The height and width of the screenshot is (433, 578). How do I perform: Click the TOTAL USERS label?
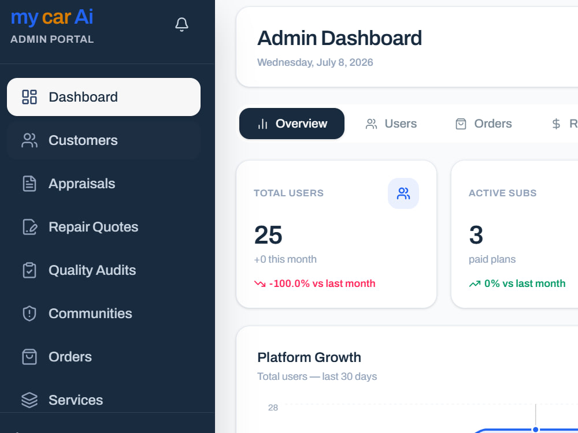[288, 193]
